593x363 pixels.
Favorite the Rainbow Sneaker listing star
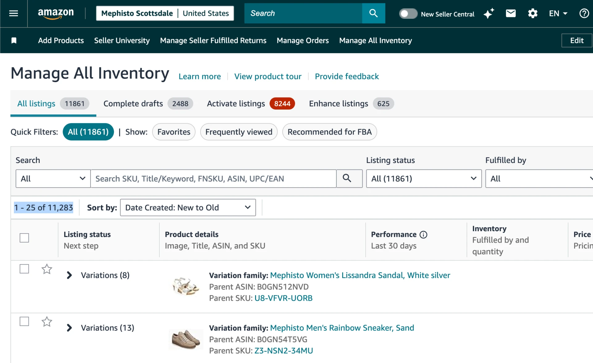pos(47,322)
